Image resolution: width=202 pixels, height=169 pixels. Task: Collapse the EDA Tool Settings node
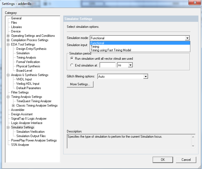click(x=8, y=45)
